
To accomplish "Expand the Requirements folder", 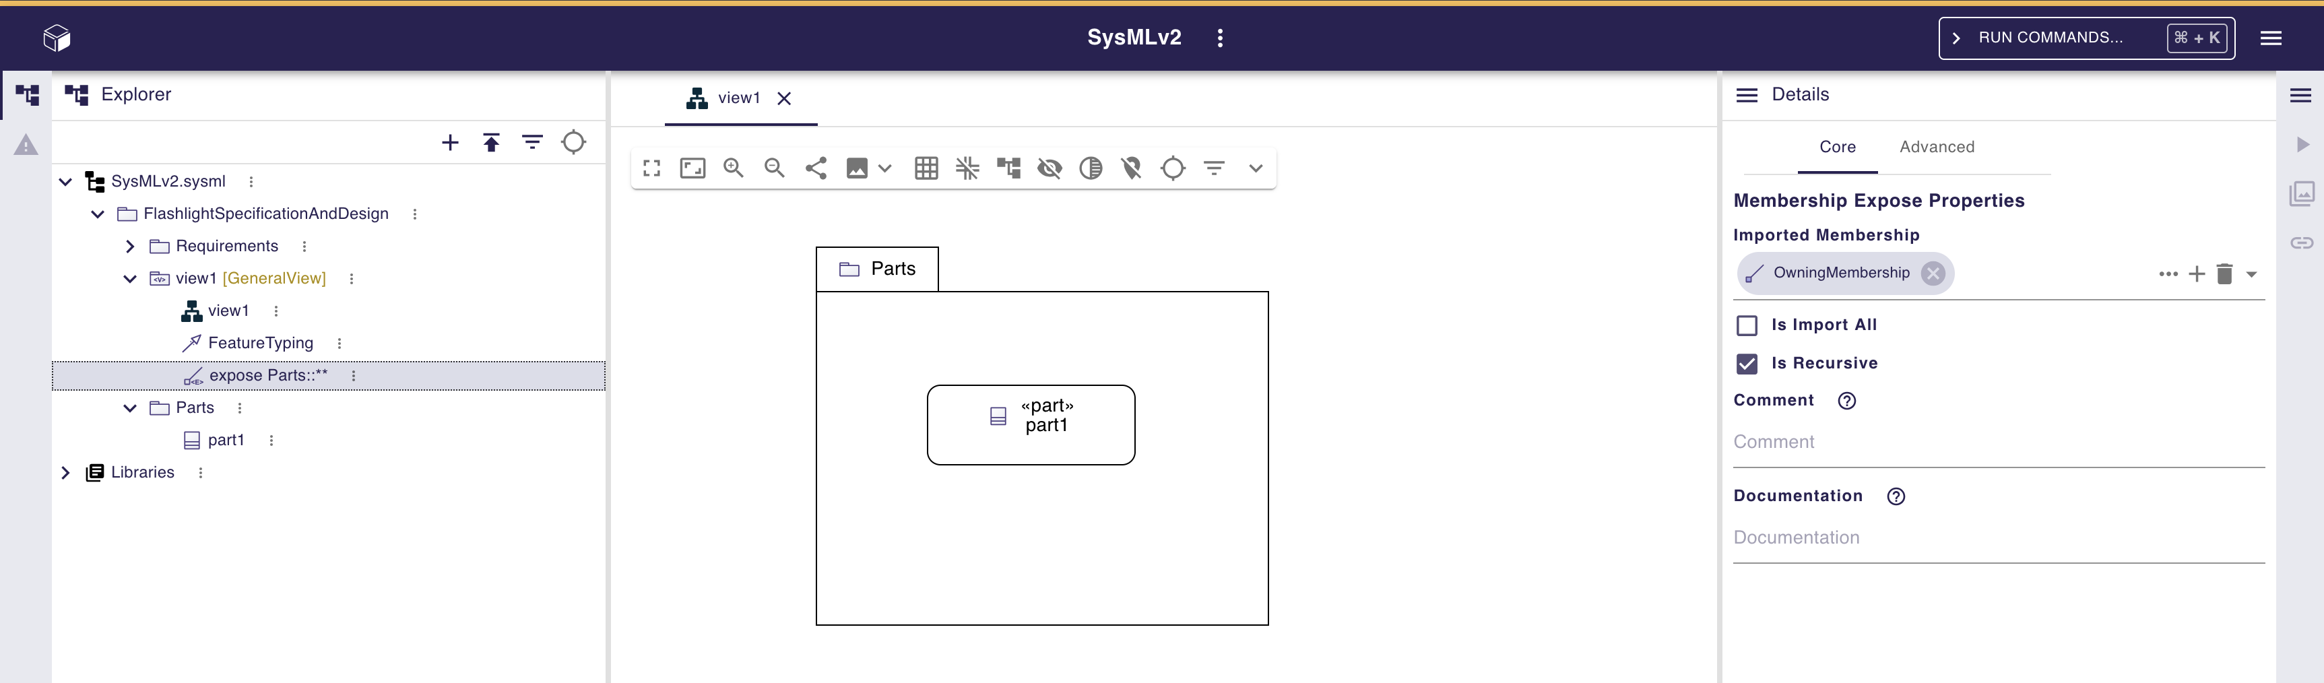I will click(x=129, y=245).
